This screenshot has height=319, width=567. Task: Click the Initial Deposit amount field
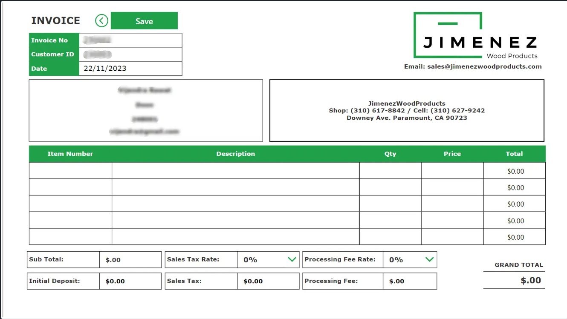(x=130, y=281)
